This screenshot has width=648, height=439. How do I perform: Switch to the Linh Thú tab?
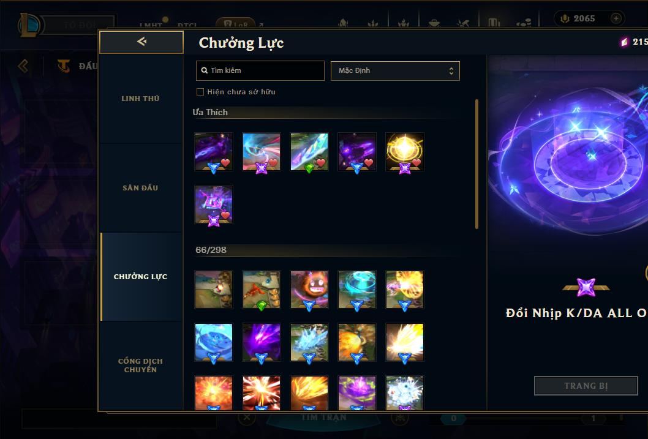[140, 99]
